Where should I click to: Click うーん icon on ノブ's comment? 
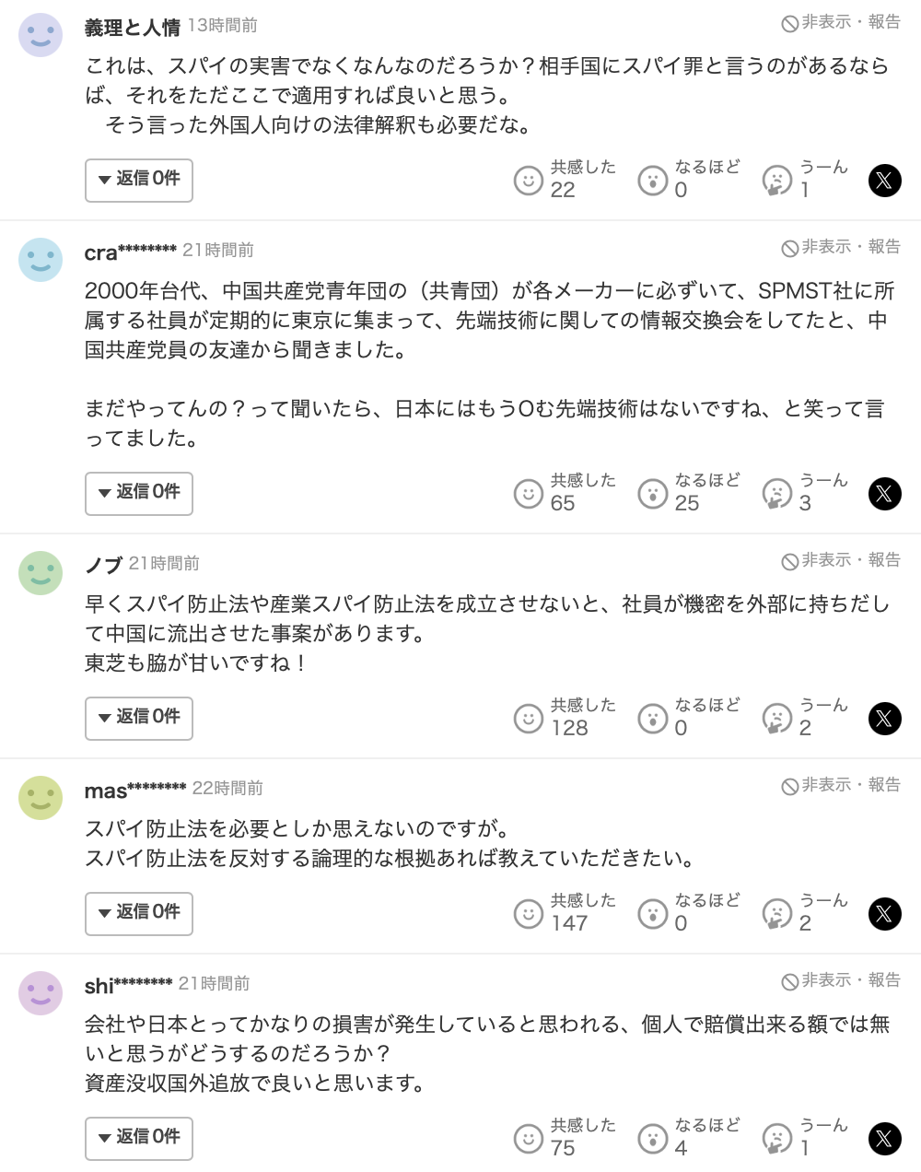point(777,719)
